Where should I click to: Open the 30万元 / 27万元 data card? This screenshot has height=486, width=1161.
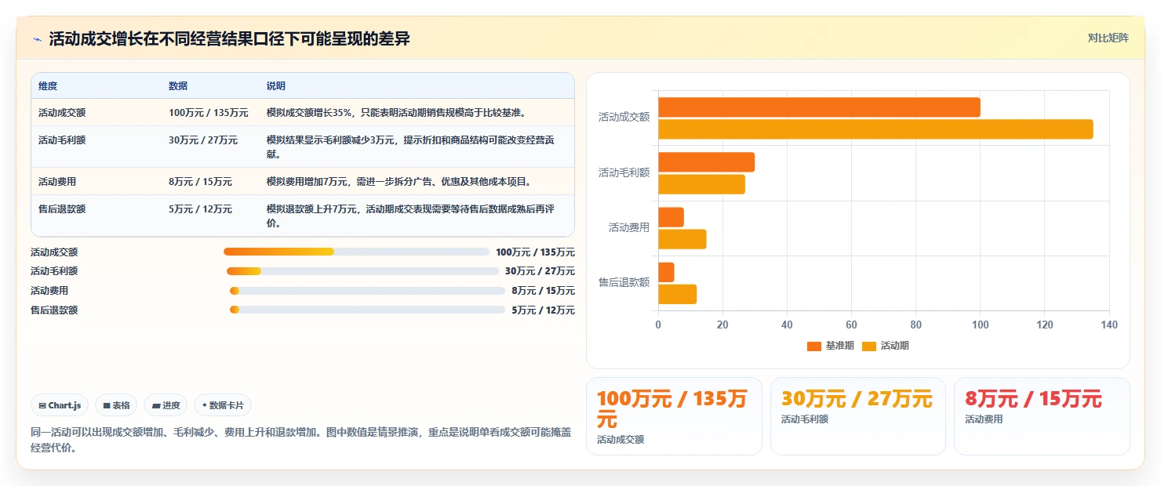[858, 416]
